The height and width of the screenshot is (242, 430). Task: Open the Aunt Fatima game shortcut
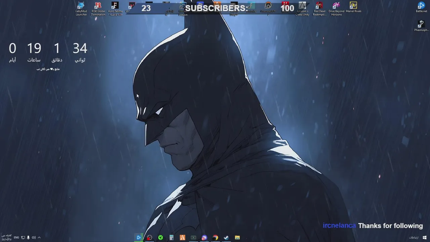tap(115, 9)
